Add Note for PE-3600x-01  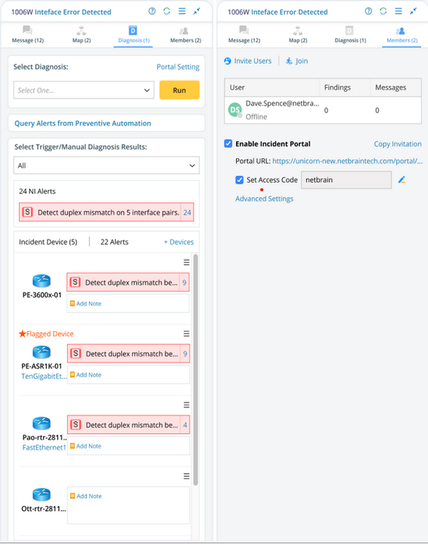(86, 304)
